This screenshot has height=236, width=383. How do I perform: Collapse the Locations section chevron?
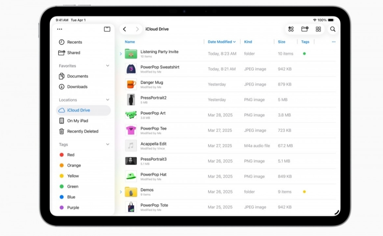click(107, 100)
